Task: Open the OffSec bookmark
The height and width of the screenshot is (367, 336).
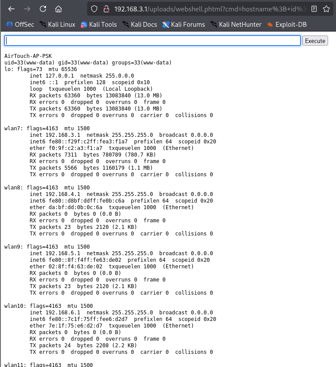Action: tap(20, 25)
